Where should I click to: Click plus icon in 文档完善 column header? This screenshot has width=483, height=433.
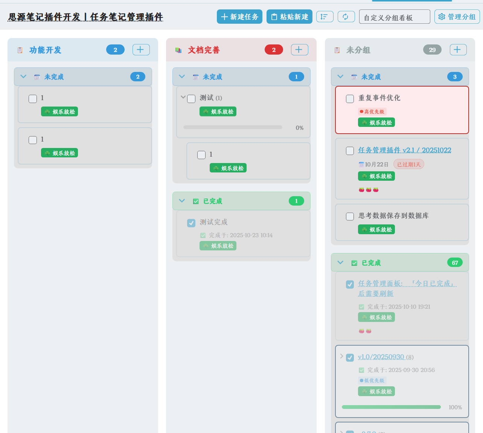click(299, 50)
